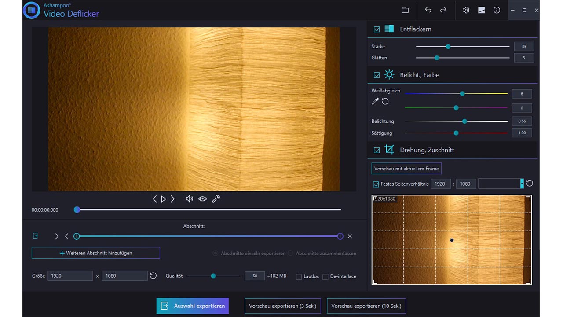The width and height of the screenshot is (563, 317).
Task: Open settings with the gear icon
Action: [466, 10]
